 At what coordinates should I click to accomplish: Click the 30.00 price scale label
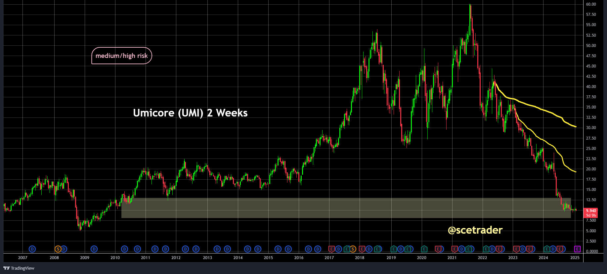tap(591, 128)
